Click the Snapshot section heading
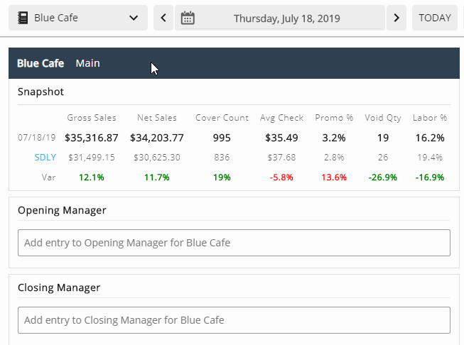The height and width of the screenshot is (345, 464). pyautogui.click(x=41, y=92)
